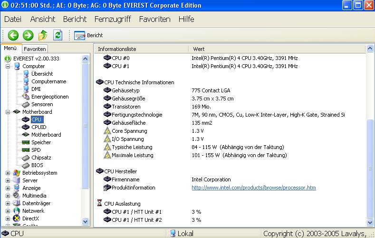Collapse the Computer tree node
375x238 pixels.
click(8, 66)
